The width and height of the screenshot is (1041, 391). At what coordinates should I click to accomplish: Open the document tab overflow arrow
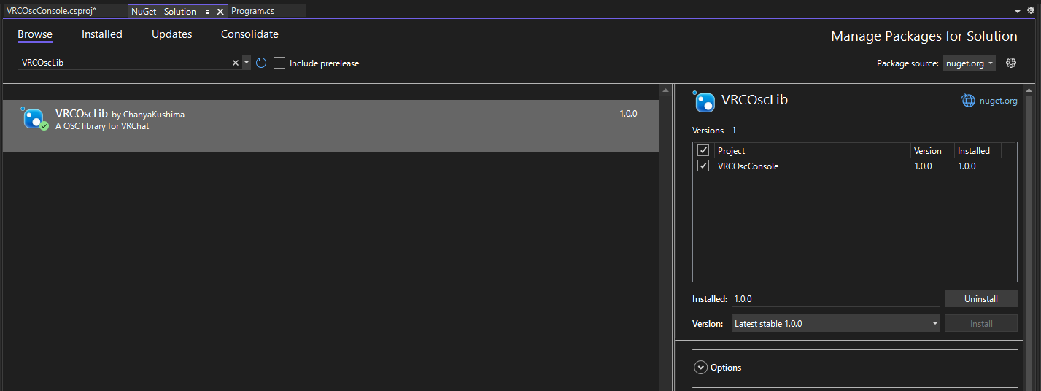pos(1018,12)
